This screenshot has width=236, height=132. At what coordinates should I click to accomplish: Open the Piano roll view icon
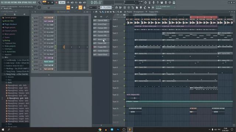point(121,7)
